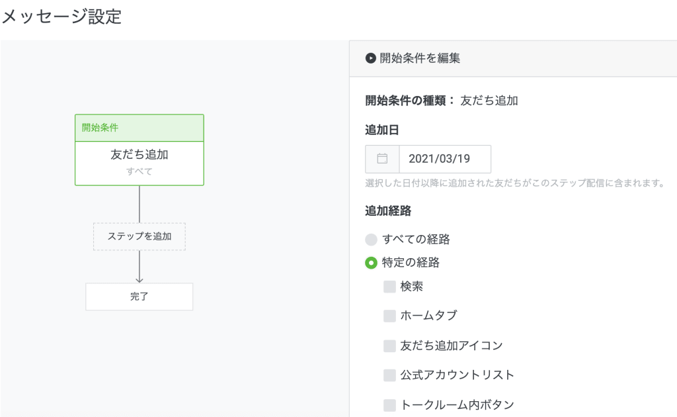The height and width of the screenshot is (417, 677).
Task: Click the ステップを追加 dashed box
Action: [139, 236]
